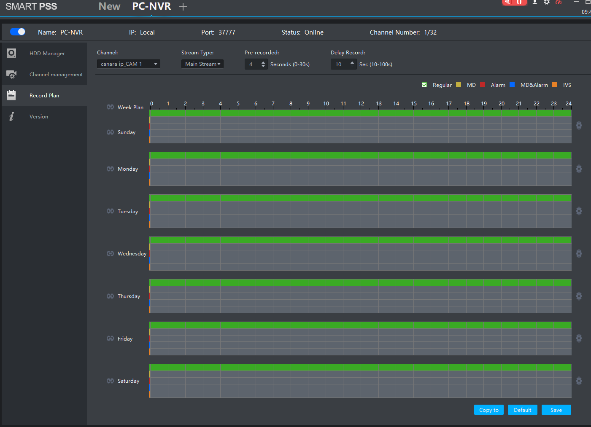The width and height of the screenshot is (591, 427).
Task: Select Record Plan in the sidebar
Action: (44, 95)
